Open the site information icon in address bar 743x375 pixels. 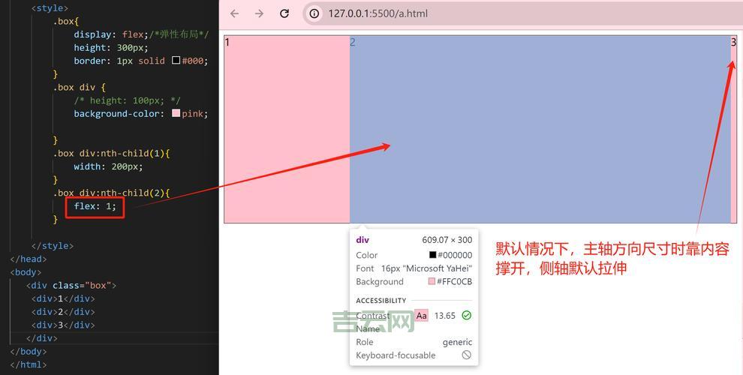pyautogui.click(x=314, y=13)
